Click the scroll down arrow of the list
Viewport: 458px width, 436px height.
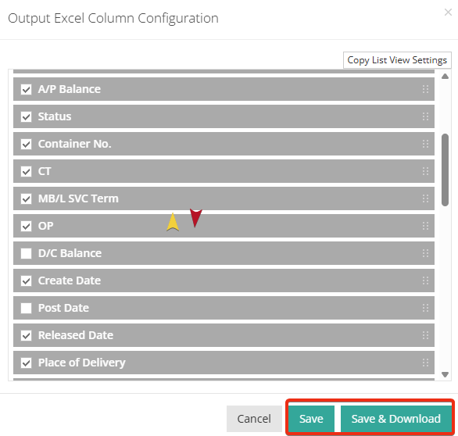(445, 374)
